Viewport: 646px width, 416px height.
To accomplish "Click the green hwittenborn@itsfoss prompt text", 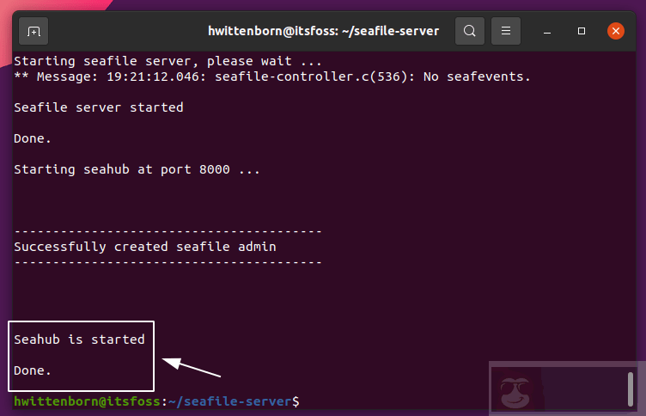I will (x=87, y=401).
